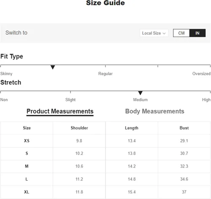The height and width of the screenshot is (199, 211).
Task: Switch units to CM
Action: [181, 33]
